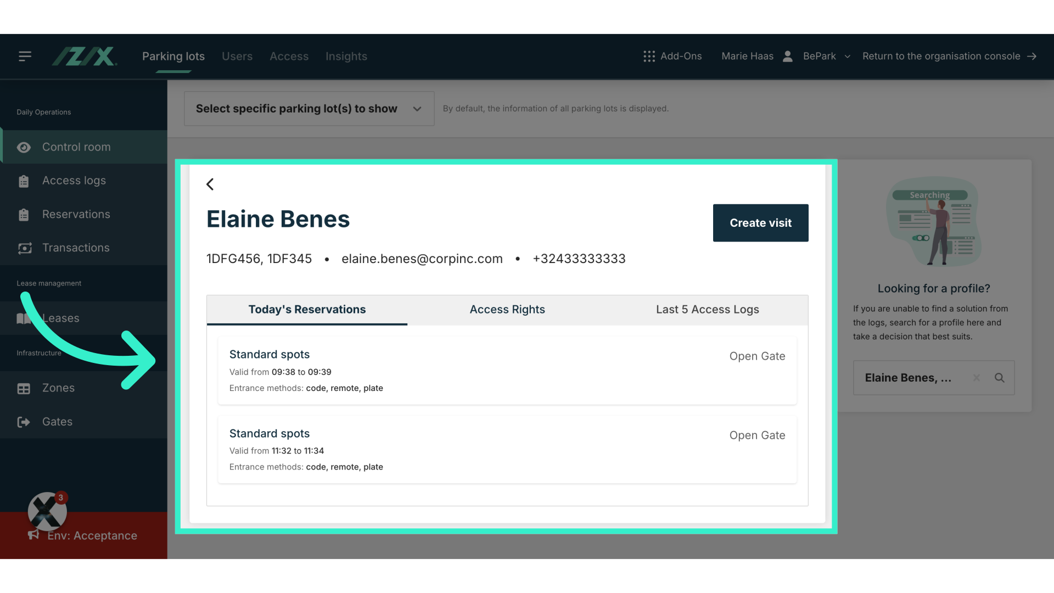Switch to the Access Rights tab

(x=507, y=310)
